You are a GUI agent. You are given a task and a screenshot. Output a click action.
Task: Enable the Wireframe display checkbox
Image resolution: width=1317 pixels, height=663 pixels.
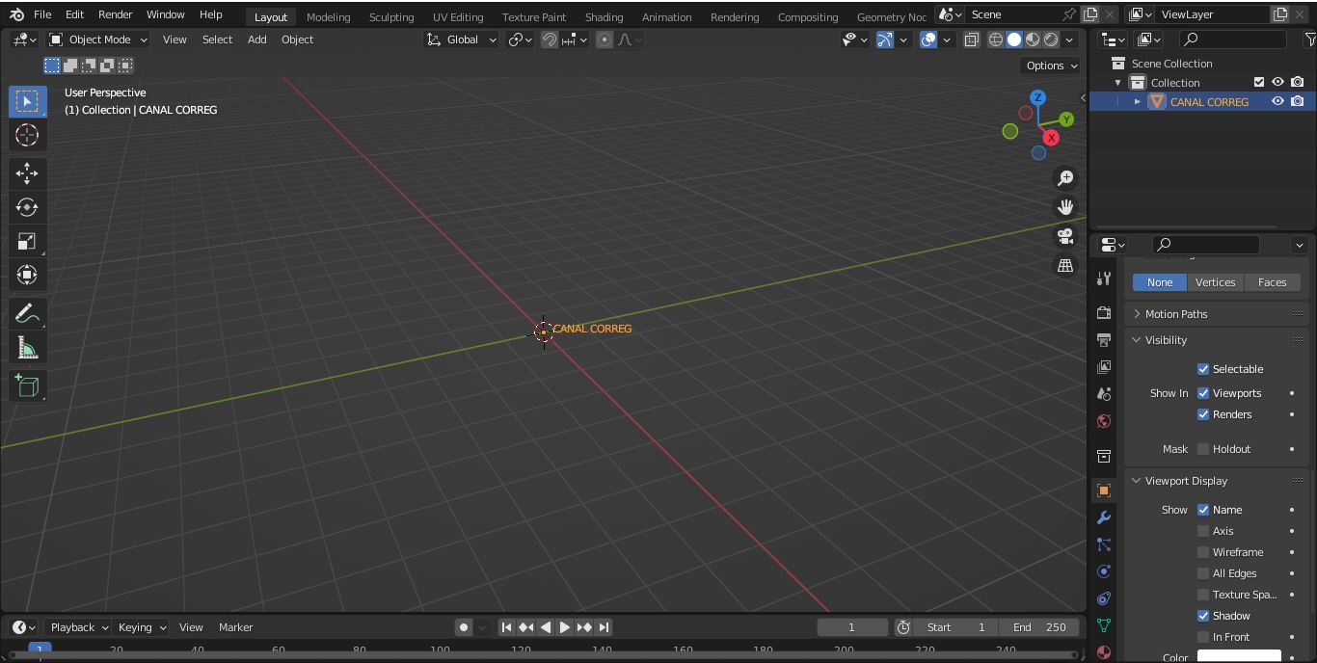1203,552
